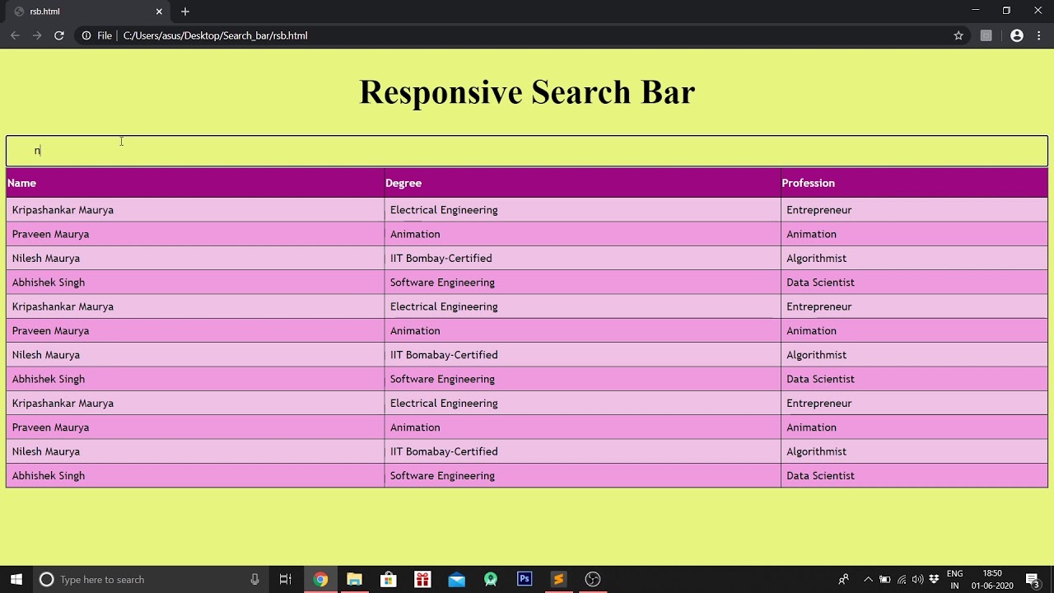The width and height of the screenshot is (1054, 593).
Task: Open Dropbox from the system tray
Action: pos(934,579)
